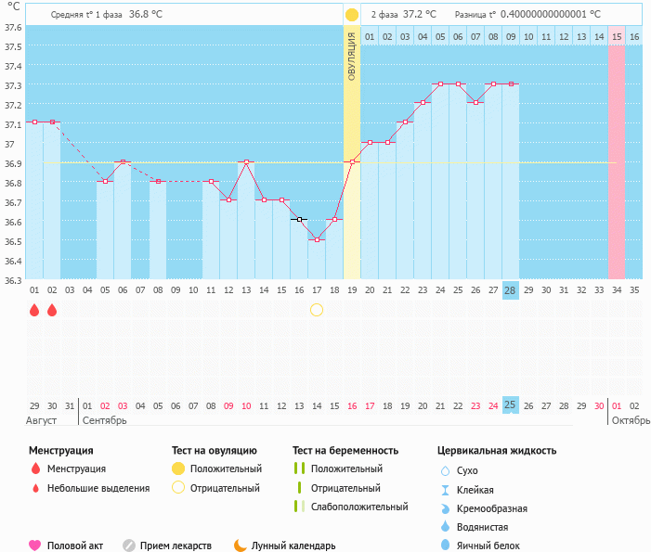The width and height of the screenshot is (651, 552).
Task: Click the menstruation drop under cycle day 01
Action: pos(34,310)
